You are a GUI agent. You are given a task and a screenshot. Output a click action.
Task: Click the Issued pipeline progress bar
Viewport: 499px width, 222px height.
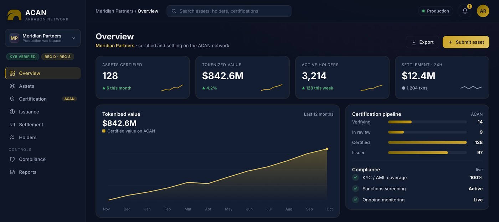[x=427, y=152]
